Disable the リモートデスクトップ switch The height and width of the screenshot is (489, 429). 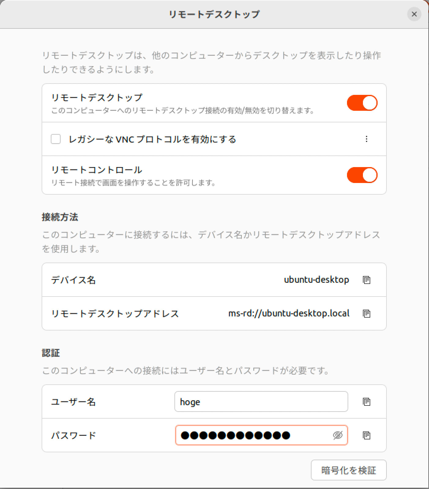[362, 103]
